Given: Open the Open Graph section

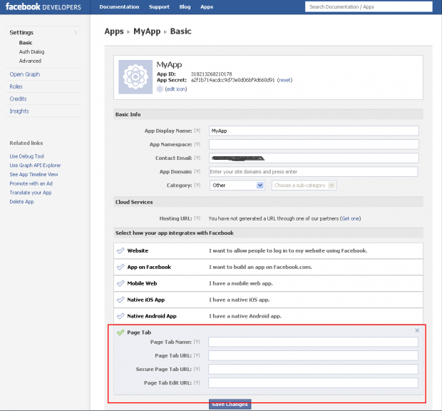Looking at the screenshot, I should tap(25, 74).
